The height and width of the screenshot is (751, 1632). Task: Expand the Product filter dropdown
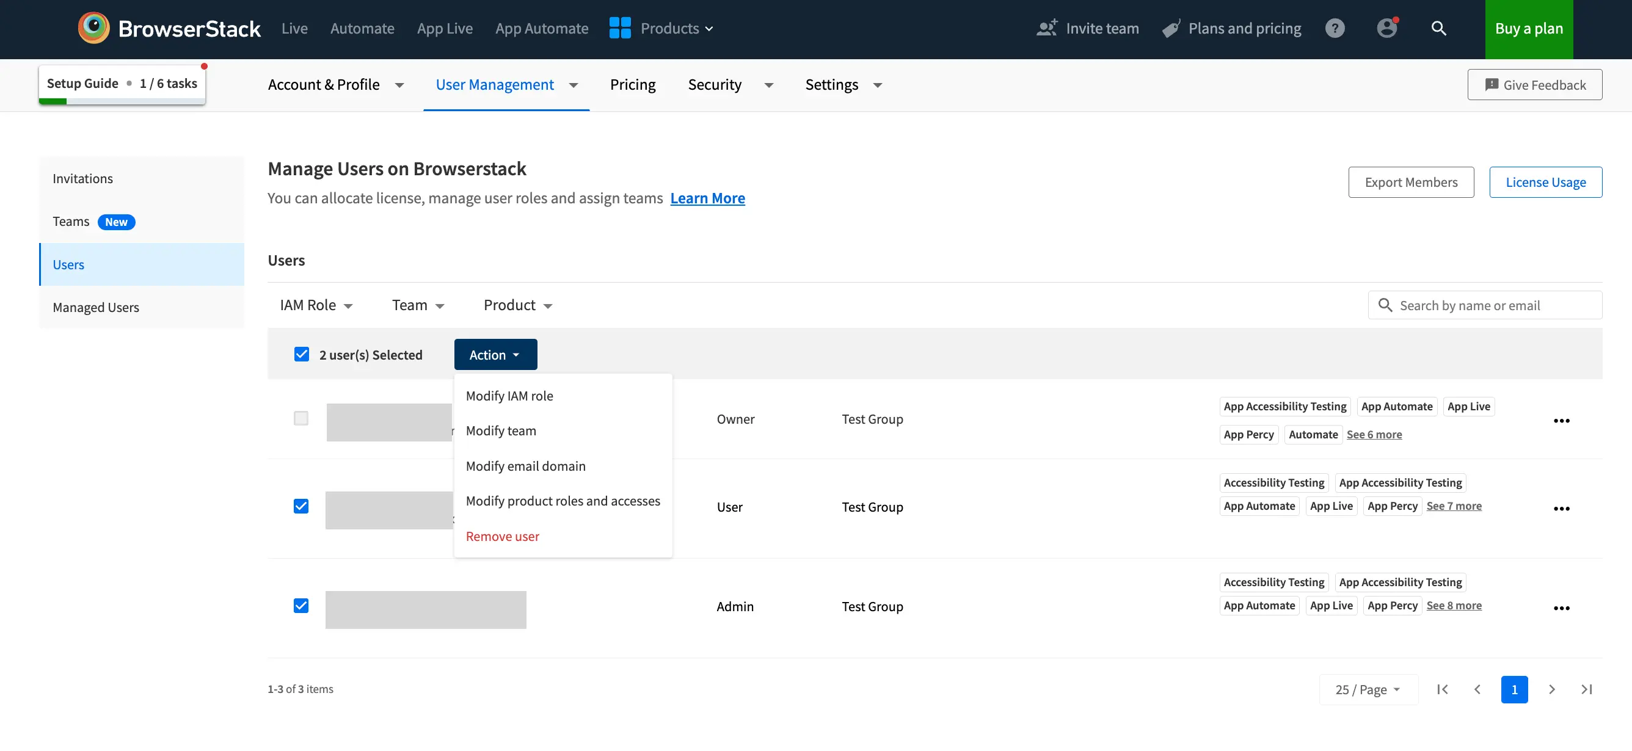click(517, 305)
